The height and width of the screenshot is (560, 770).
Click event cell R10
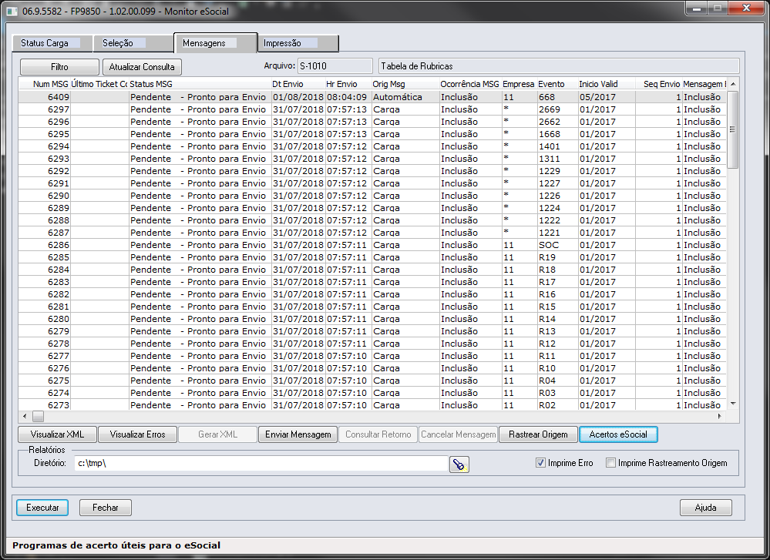(558, 368)
